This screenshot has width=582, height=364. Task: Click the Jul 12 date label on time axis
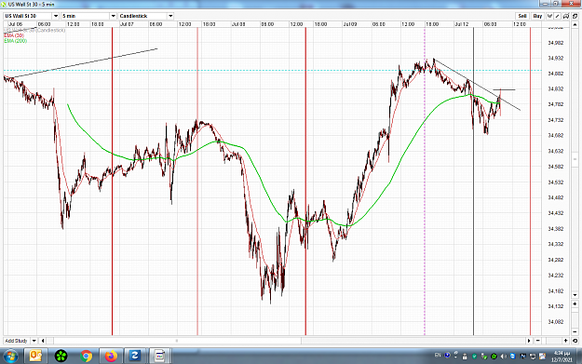tap(461, 24)
